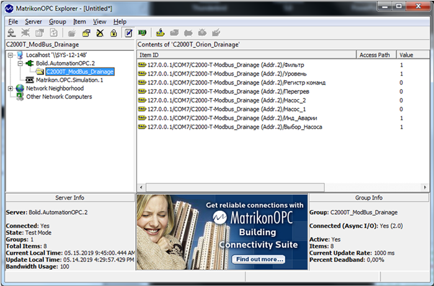Expand the Network Neighborhood node
Image resolution: width=434 pixels, height=286 pixels.
point(11,88)
